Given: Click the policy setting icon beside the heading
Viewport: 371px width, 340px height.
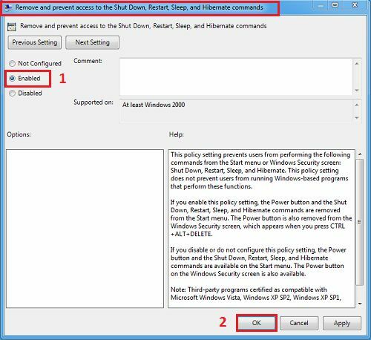Looking at the screenshot, I should [12, 27].
